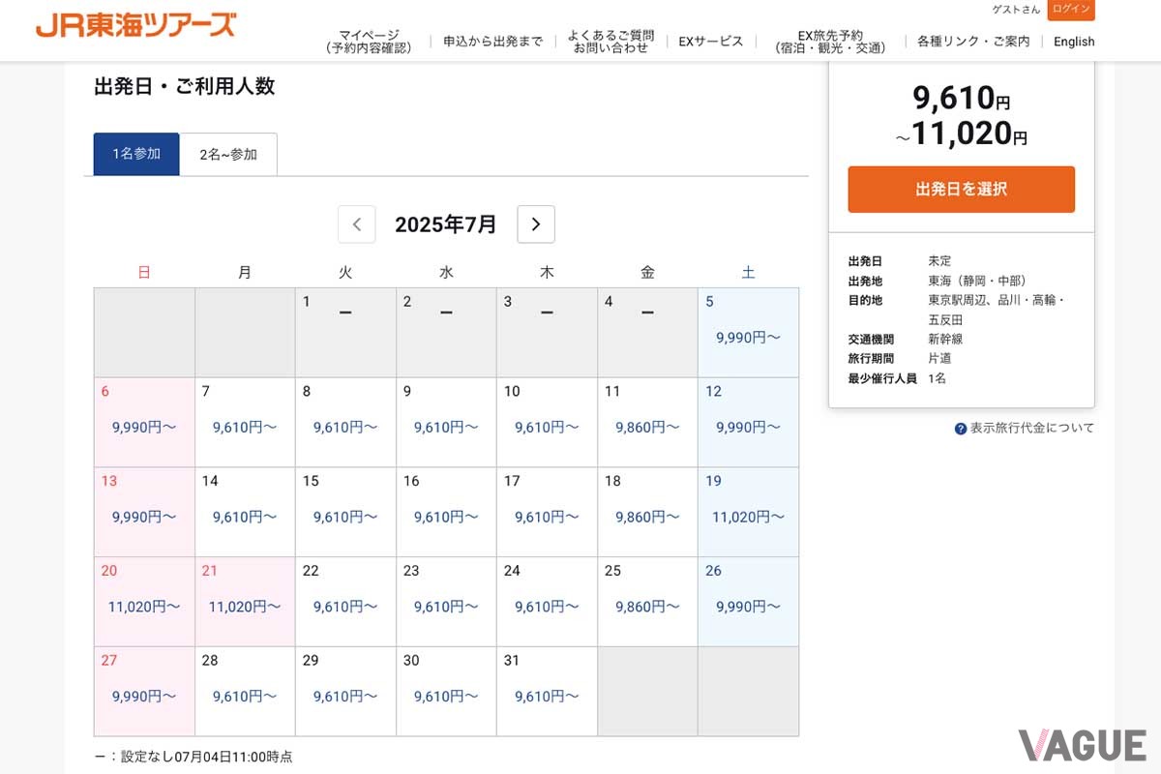Choose July 8 departure date
Screen dimensions: 1161x774
coord(345,423)
